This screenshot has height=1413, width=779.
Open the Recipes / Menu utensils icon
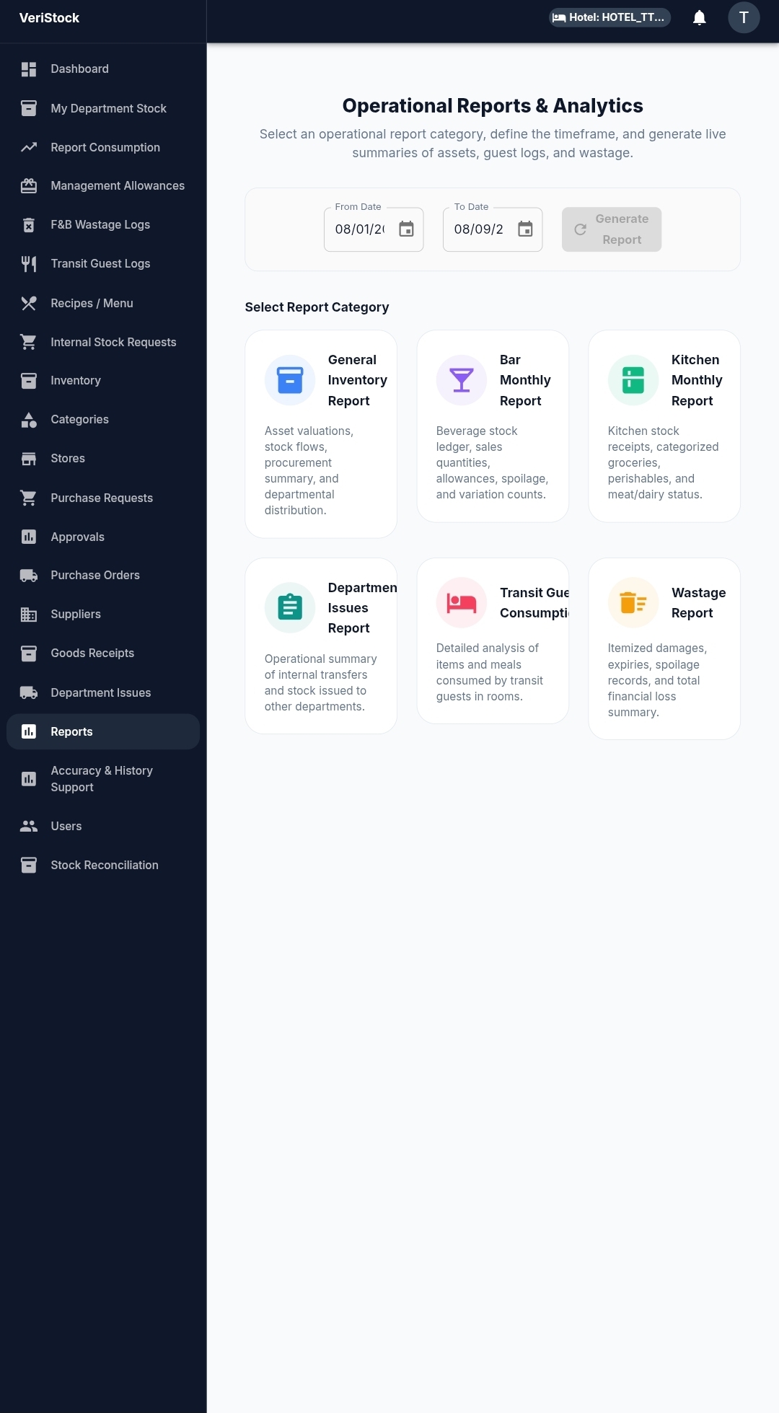tap(29, 304)
